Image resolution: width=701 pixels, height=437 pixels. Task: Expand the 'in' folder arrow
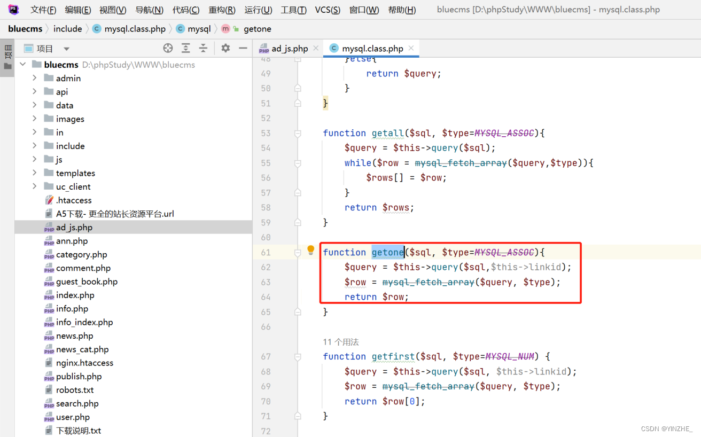(x=35, y=132)
